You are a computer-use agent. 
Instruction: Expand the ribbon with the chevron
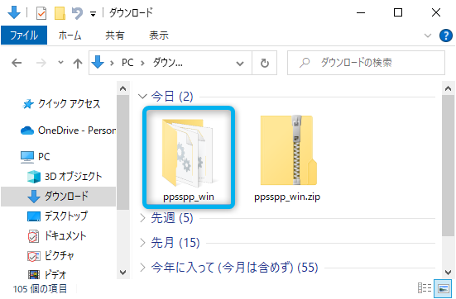(x=428, y=36)
